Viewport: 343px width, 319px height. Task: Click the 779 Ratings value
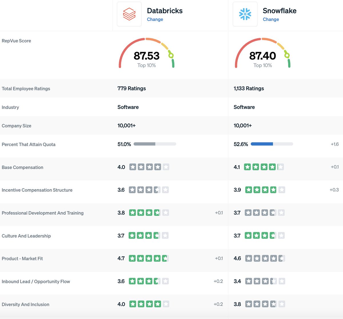tap(131, 89)
